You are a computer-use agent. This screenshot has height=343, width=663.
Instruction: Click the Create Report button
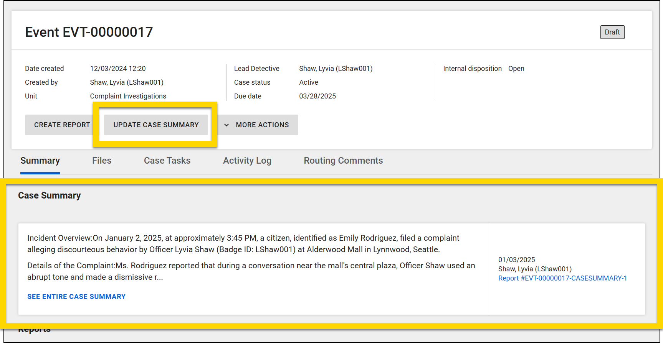(x=61, y=125)
